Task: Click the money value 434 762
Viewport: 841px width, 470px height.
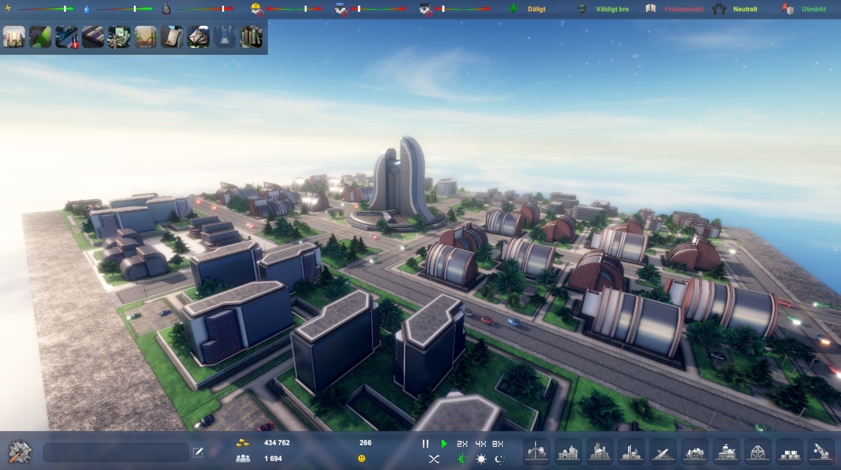Action: tap(277, 443)
